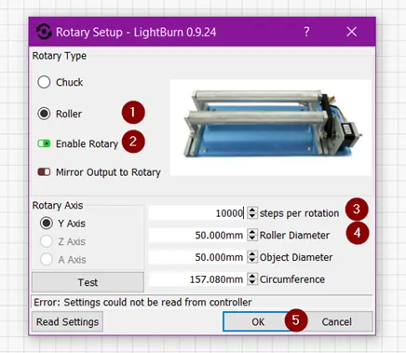Select the Y Axis radio button
This screenshot has height=353, width=406.
click(47, 224)
